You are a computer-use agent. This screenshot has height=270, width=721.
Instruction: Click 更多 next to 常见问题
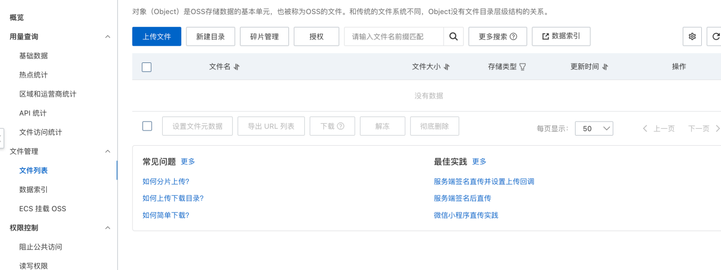coord(188,161)
